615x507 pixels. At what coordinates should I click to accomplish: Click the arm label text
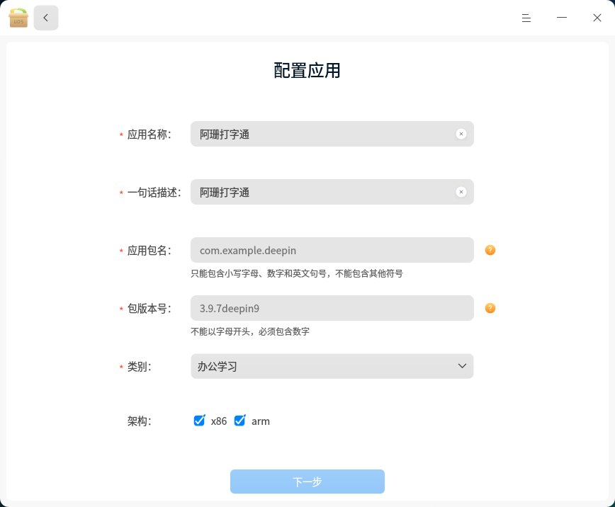pos(261,421)
